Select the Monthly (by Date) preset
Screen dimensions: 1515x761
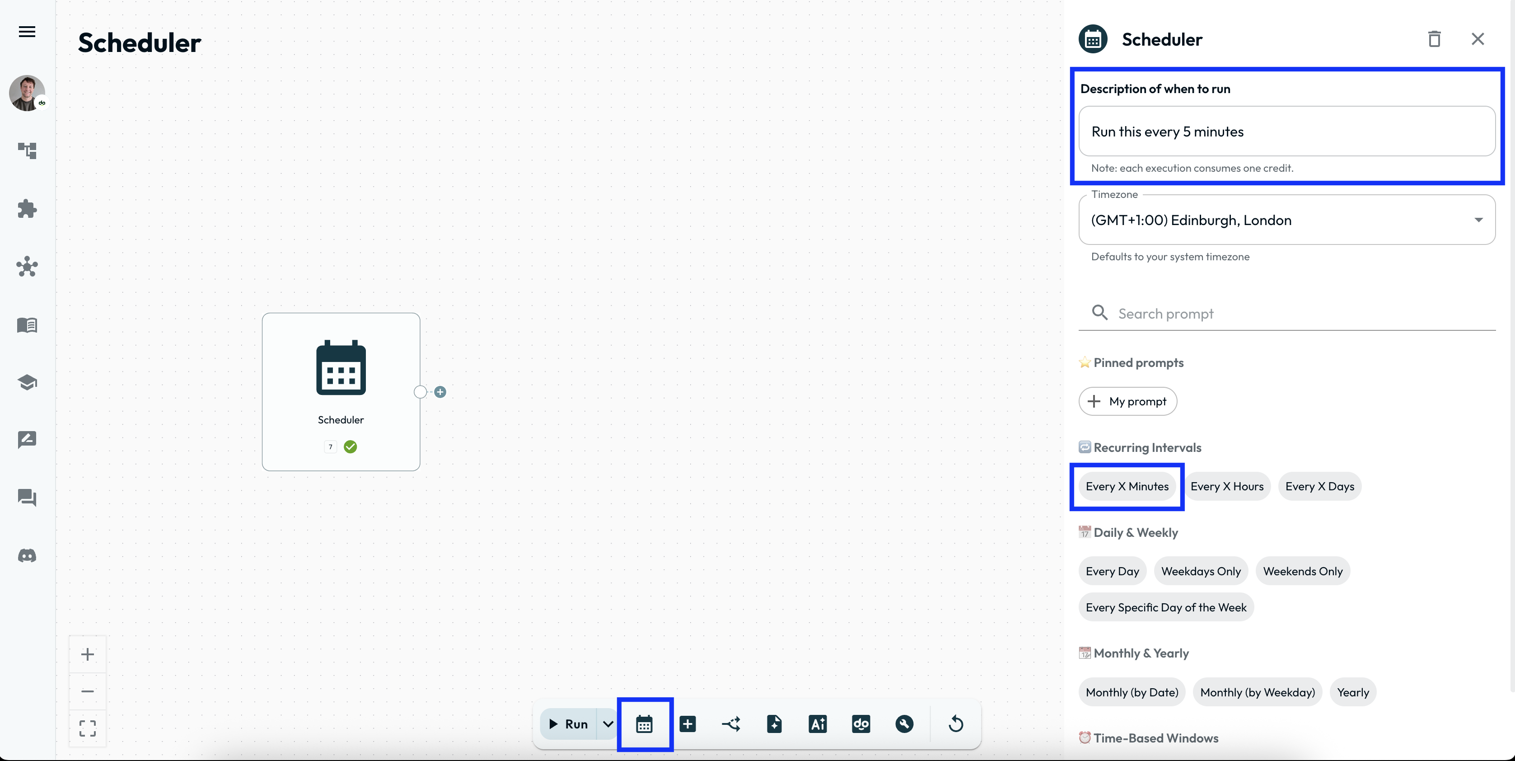pos(1132,692)
